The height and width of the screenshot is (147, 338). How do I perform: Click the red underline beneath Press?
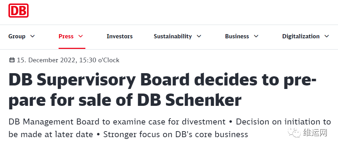[72, 48]
